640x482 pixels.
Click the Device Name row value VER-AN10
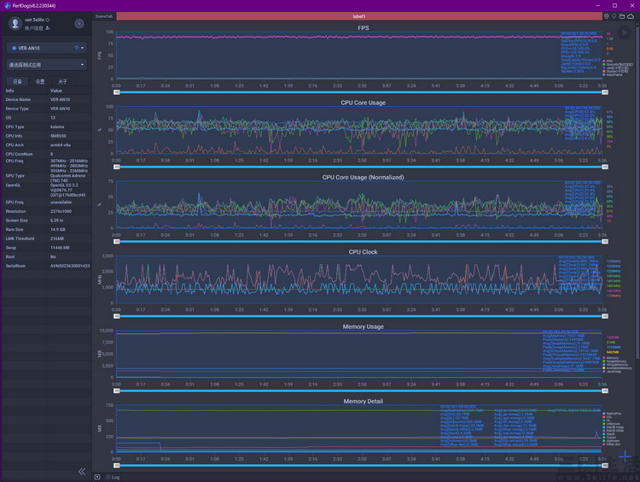[60, 99]
